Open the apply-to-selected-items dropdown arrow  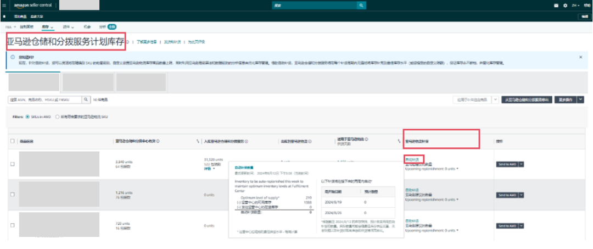pos(495,99)
